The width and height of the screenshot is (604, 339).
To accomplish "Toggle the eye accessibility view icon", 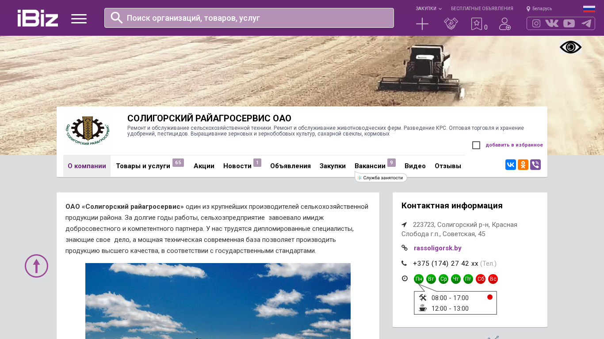I will click(570, 47).
